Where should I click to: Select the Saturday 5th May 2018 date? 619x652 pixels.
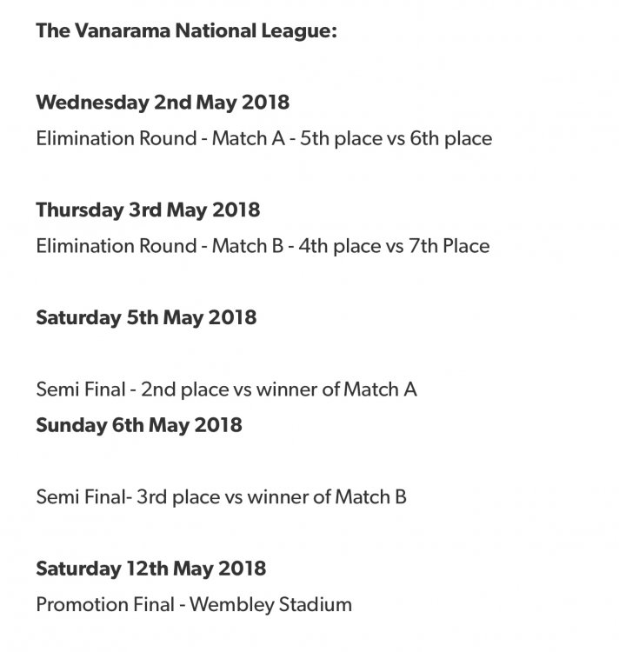click(x=146, y=317)
